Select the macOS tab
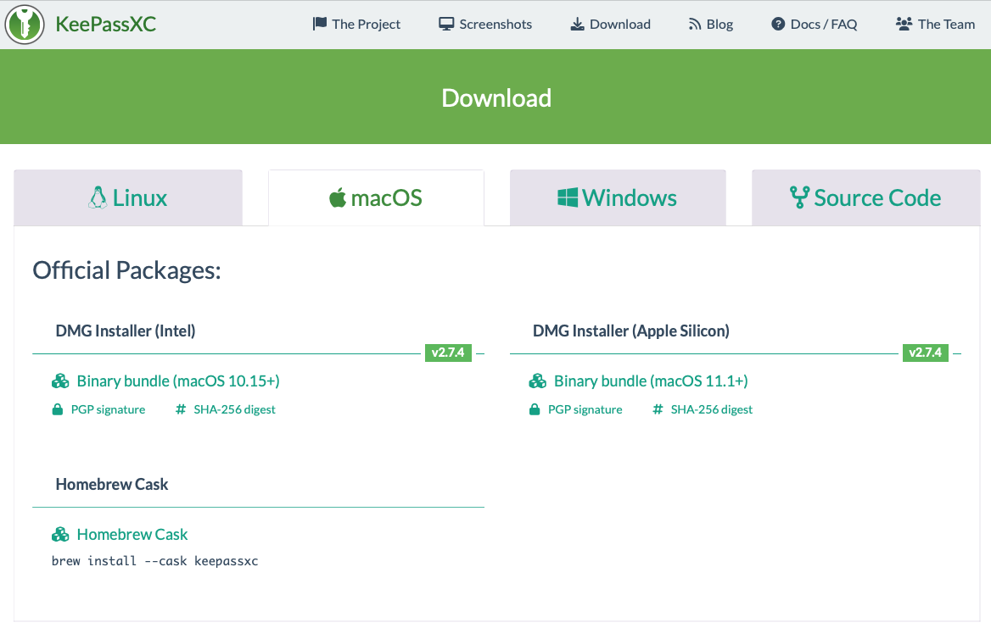The height and width of the screenshot is (628, 991). click(376, 198)
